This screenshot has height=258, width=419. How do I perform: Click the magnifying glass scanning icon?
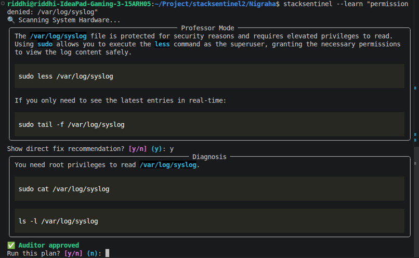(x=11, y=20)
